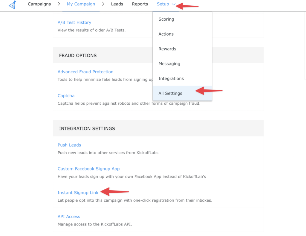Click 'Manage access to the KickoffLabs API.' text
This screenshot has width=306, height=236.
click(95, 224)
